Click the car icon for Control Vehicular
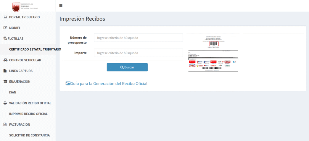 [x=5, y=60]
